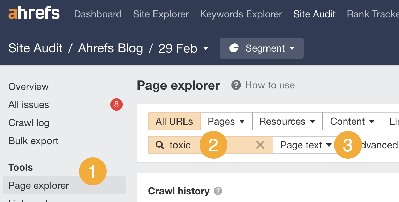Go to the Dashboard

click(x=98, y=14)
